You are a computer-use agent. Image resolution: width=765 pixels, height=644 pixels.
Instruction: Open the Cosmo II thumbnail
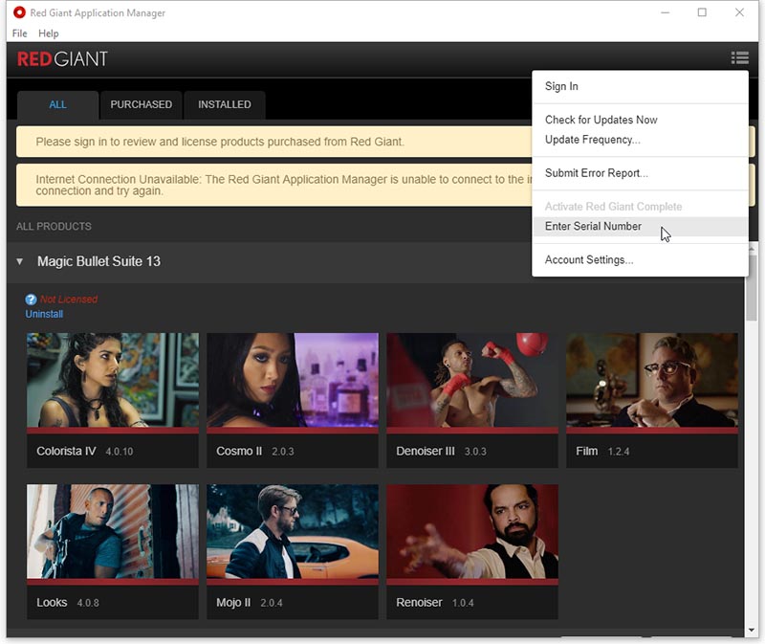point(293,380)
